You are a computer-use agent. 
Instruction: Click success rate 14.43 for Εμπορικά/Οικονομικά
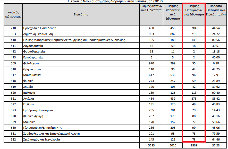click(216, 110)
